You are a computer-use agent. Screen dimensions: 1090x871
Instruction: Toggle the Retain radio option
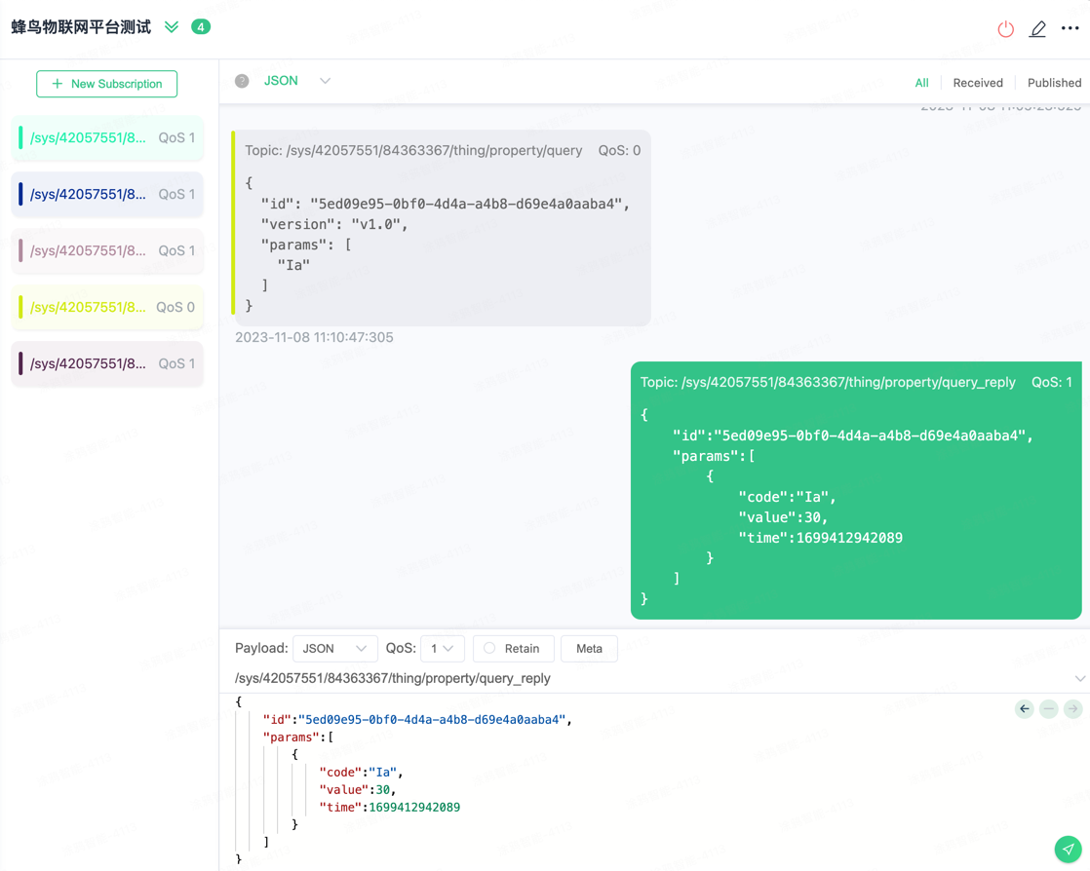tap(489, 648)
